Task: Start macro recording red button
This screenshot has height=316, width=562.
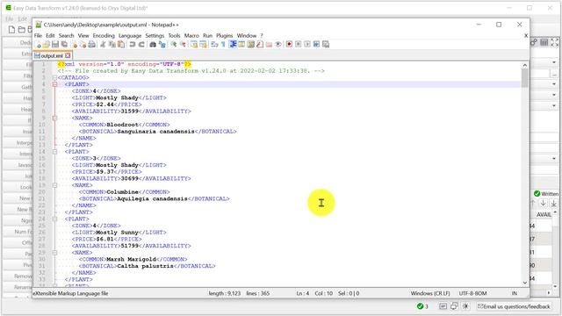Action: [x=289, y=44]
